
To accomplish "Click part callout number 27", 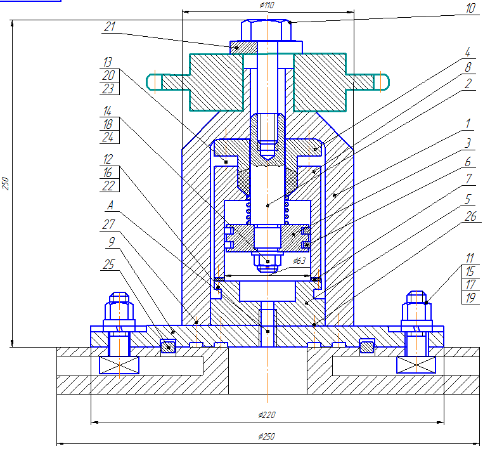I will tap(108, 225).
